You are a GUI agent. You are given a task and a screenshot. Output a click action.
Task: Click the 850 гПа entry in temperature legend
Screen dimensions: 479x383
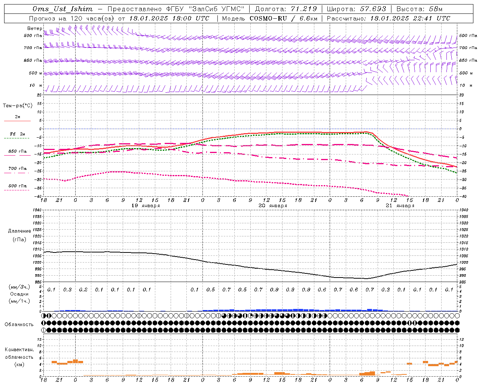(18, 151)
